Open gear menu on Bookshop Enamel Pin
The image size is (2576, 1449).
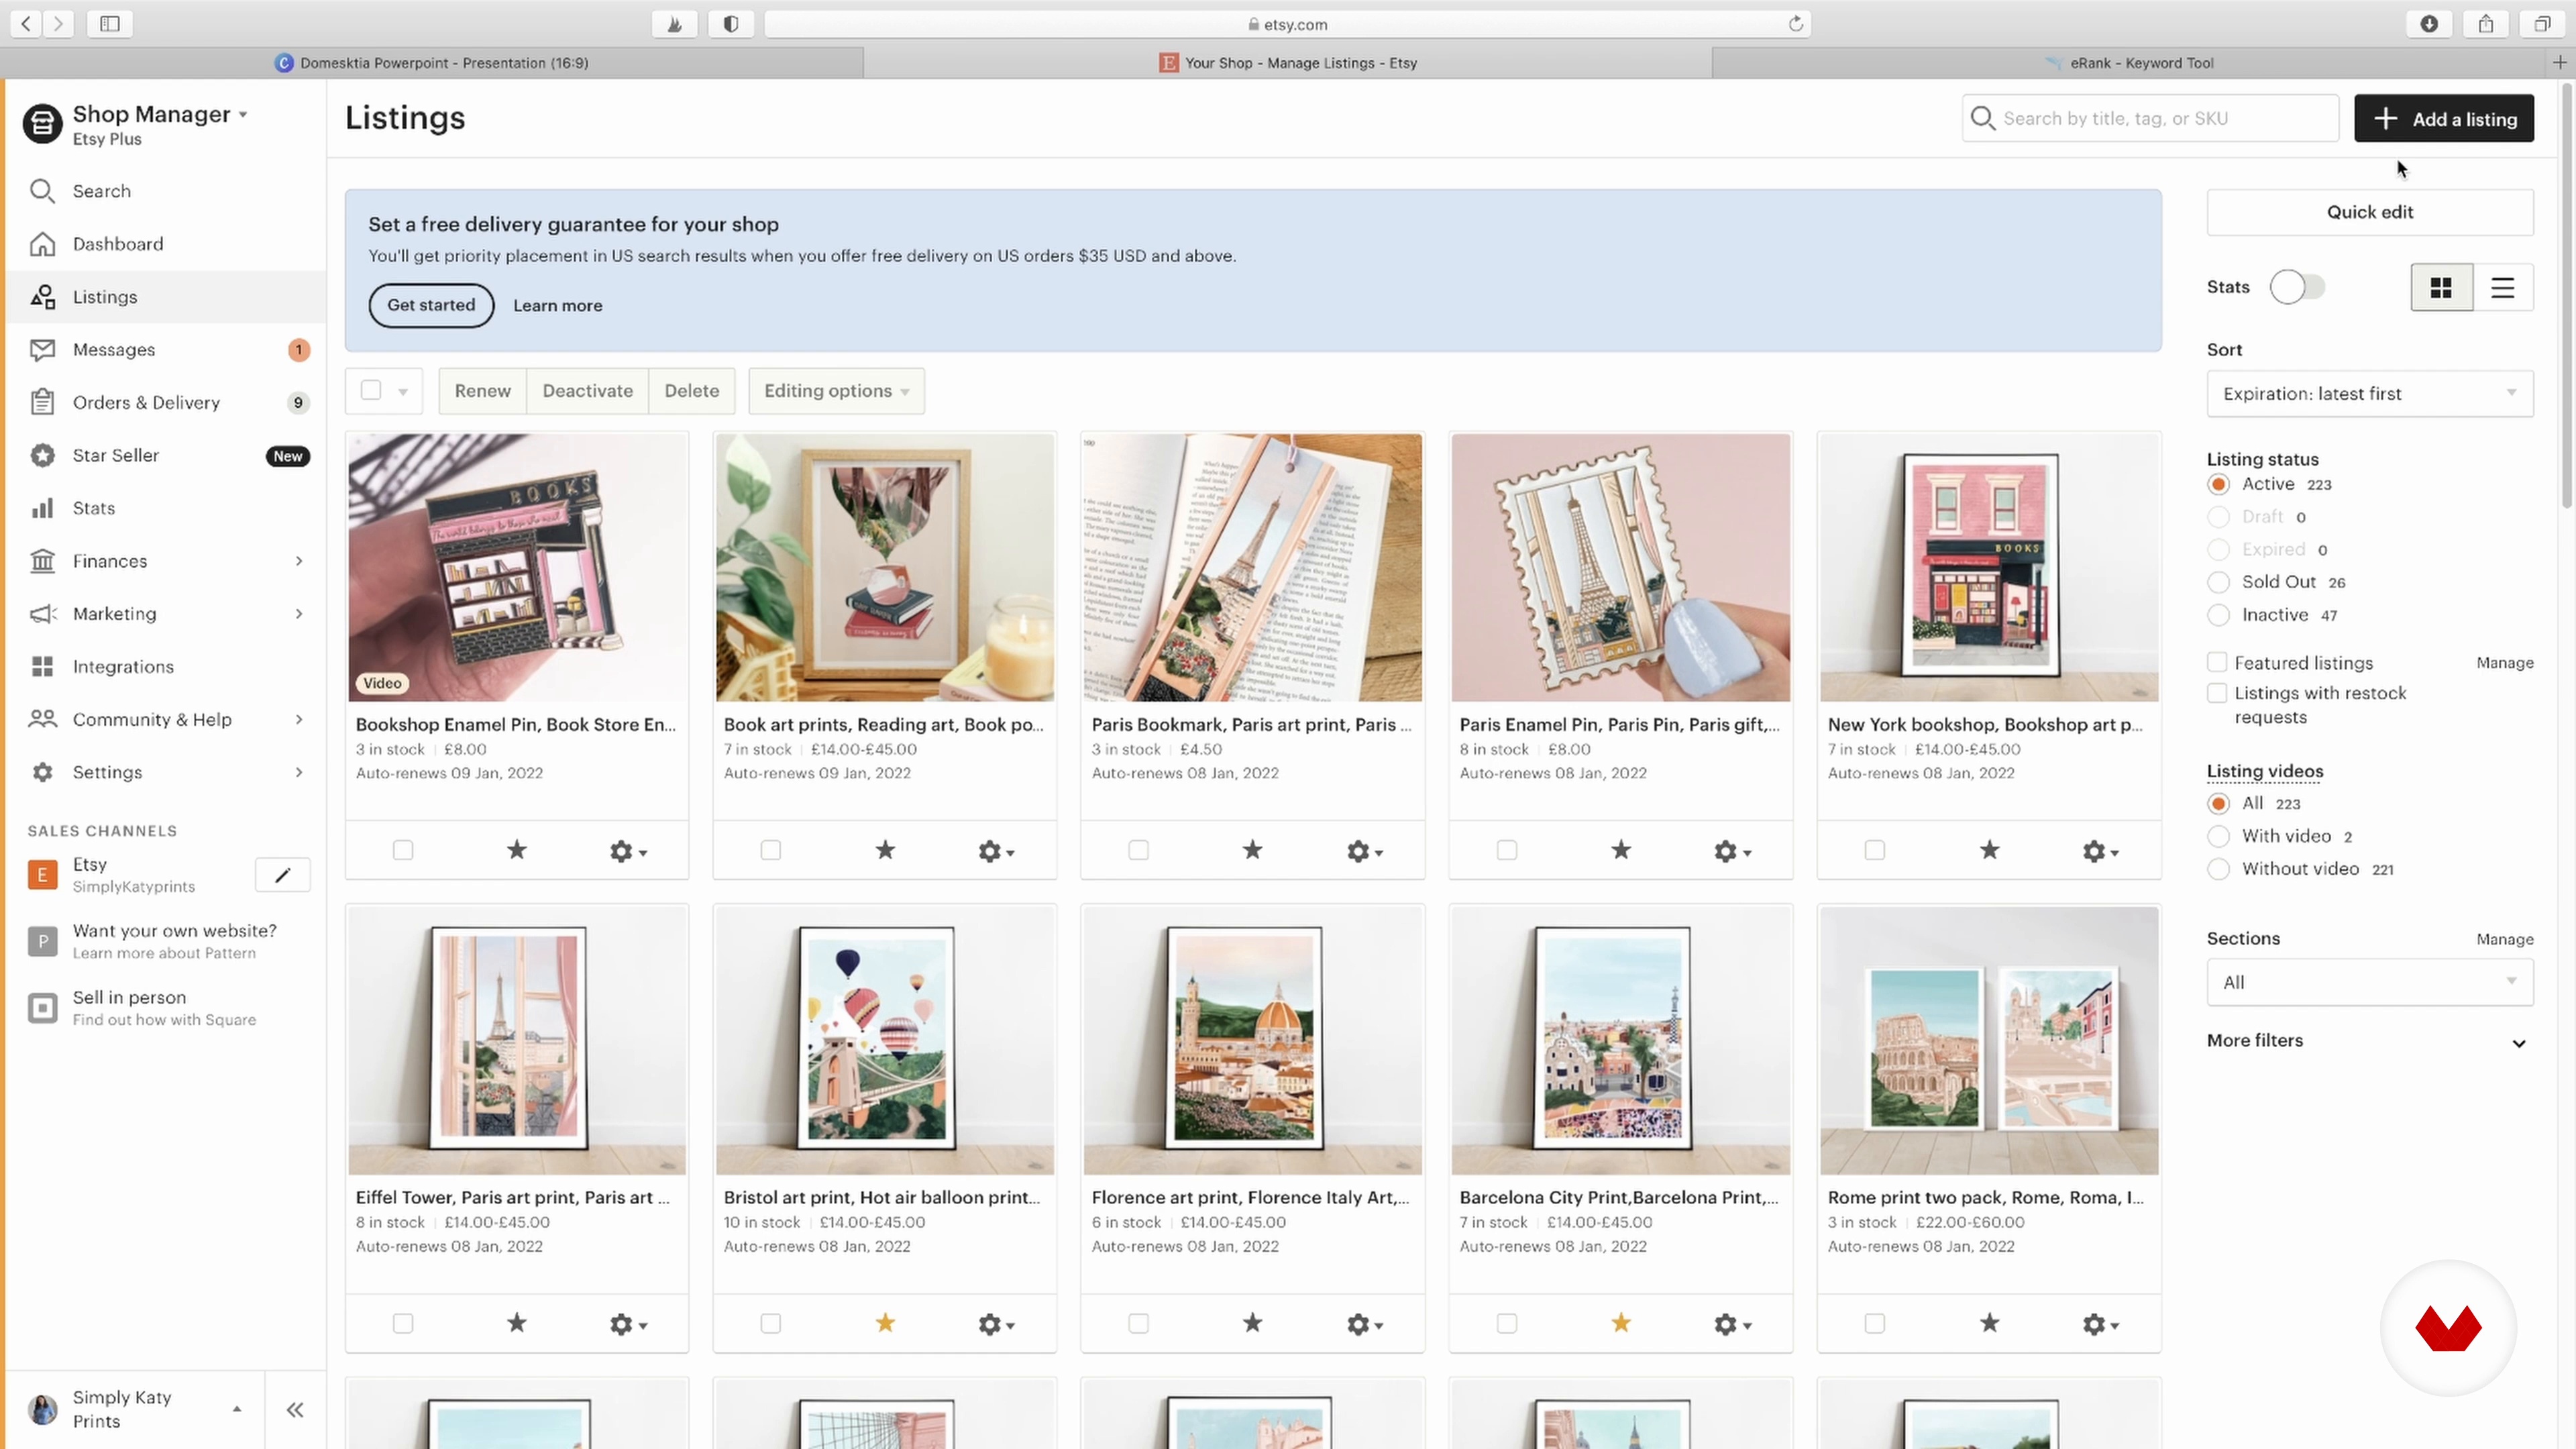pyautogui.click(x=628, y=851)
